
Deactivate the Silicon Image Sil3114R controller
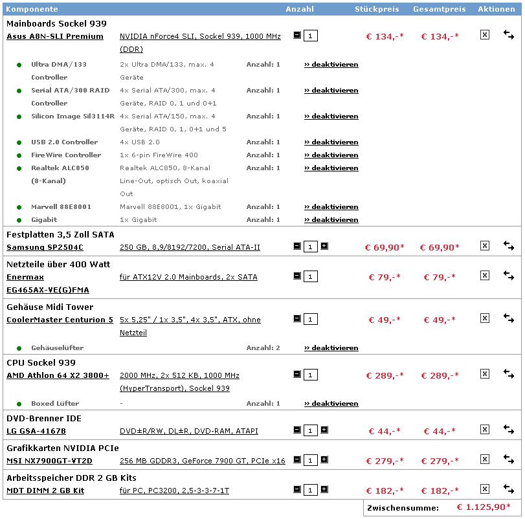pyautogui.click(x=331, y=116)
